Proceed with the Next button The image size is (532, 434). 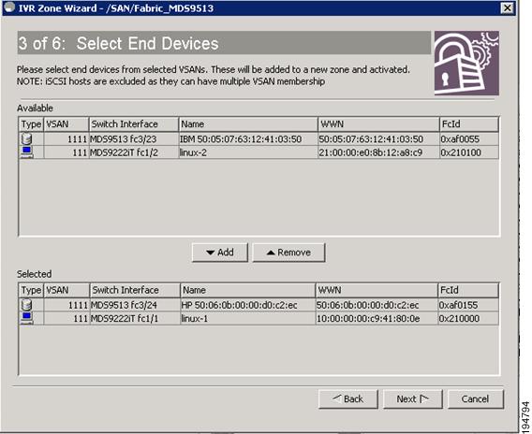point(412,399)
